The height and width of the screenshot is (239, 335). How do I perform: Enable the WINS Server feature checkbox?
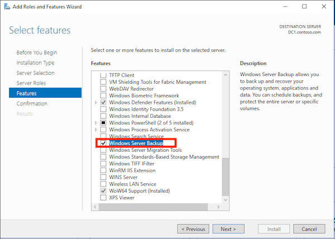point(103,177)
